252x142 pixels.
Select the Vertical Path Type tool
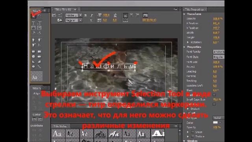pyautogui.click(x=39, y=33)
